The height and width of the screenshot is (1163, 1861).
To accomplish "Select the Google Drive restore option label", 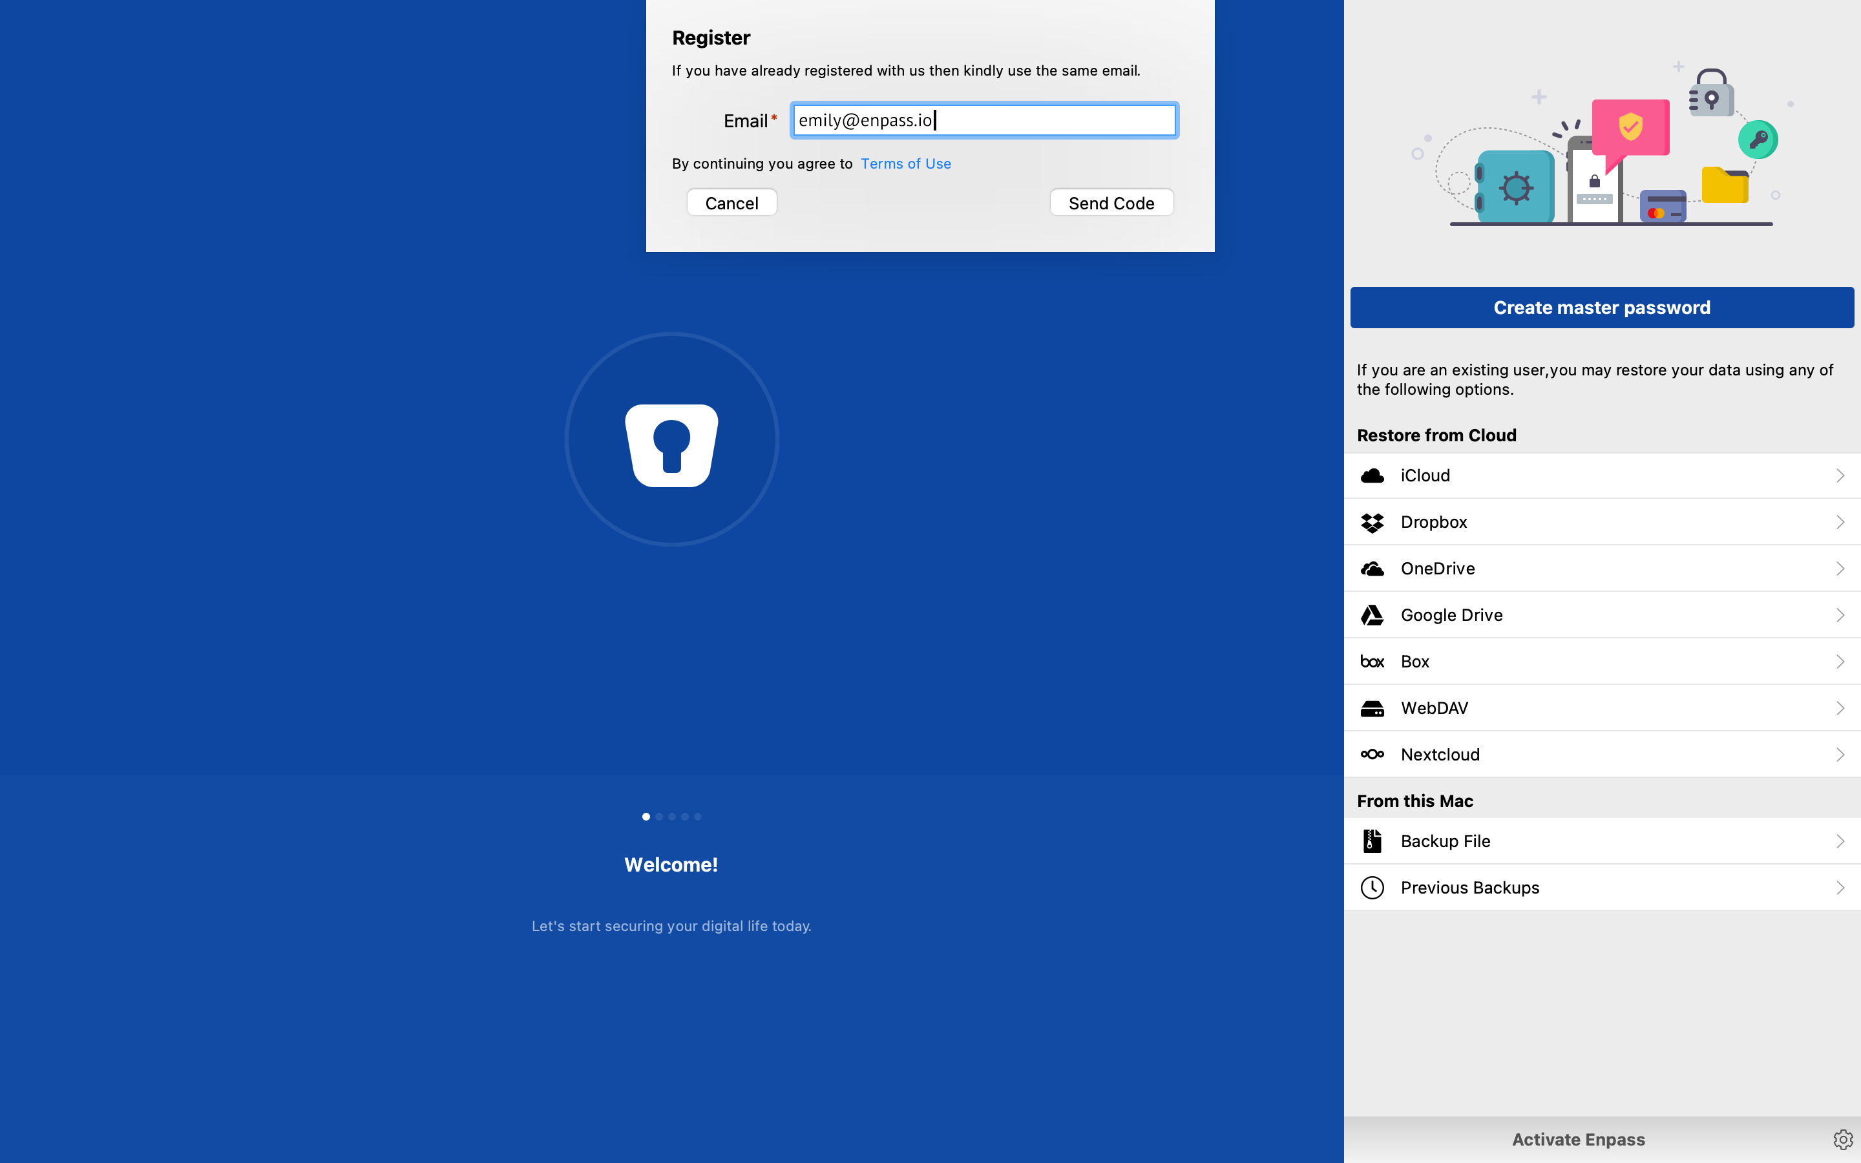I will click(x=1451, y=615).
